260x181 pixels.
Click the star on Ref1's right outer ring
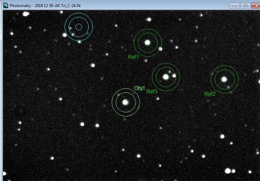pos(160,49)
